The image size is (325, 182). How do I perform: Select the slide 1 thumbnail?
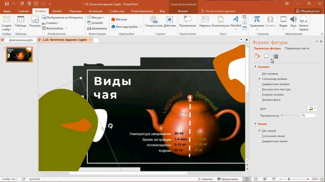click(20, 54)
